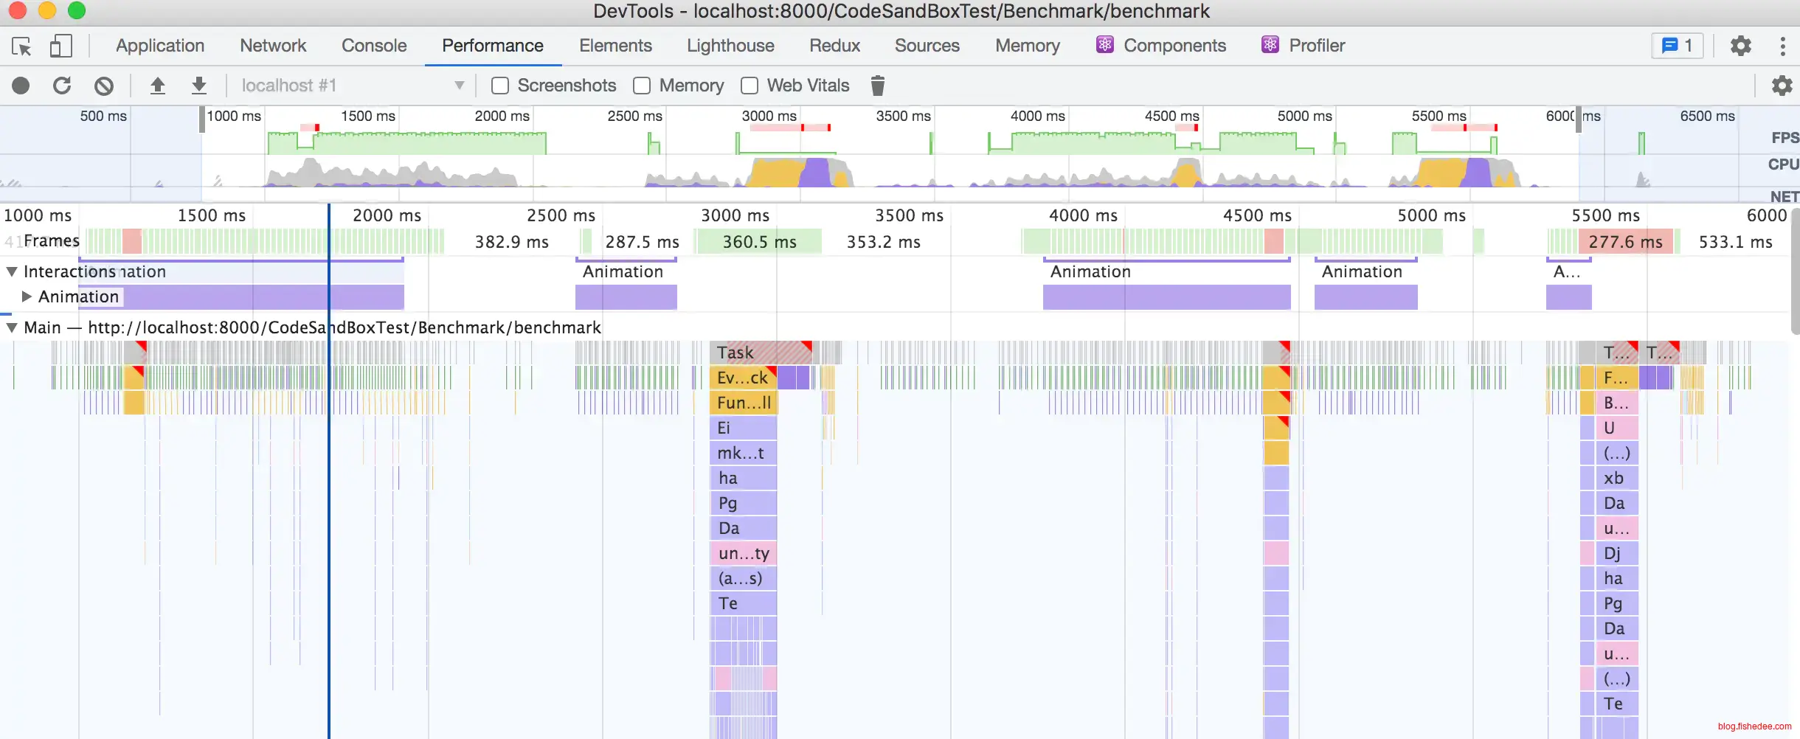Click the reload and profile icon
1800x739 pixels.
[x=62, y=86]
